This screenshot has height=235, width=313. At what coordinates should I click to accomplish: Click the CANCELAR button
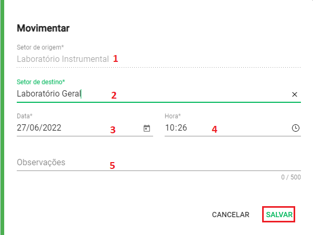(231, 215)
